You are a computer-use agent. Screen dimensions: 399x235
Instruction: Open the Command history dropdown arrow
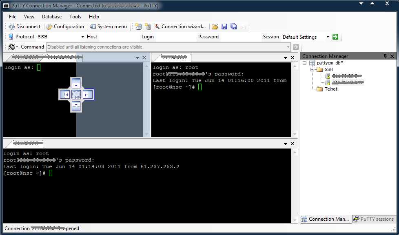[288, 47]
